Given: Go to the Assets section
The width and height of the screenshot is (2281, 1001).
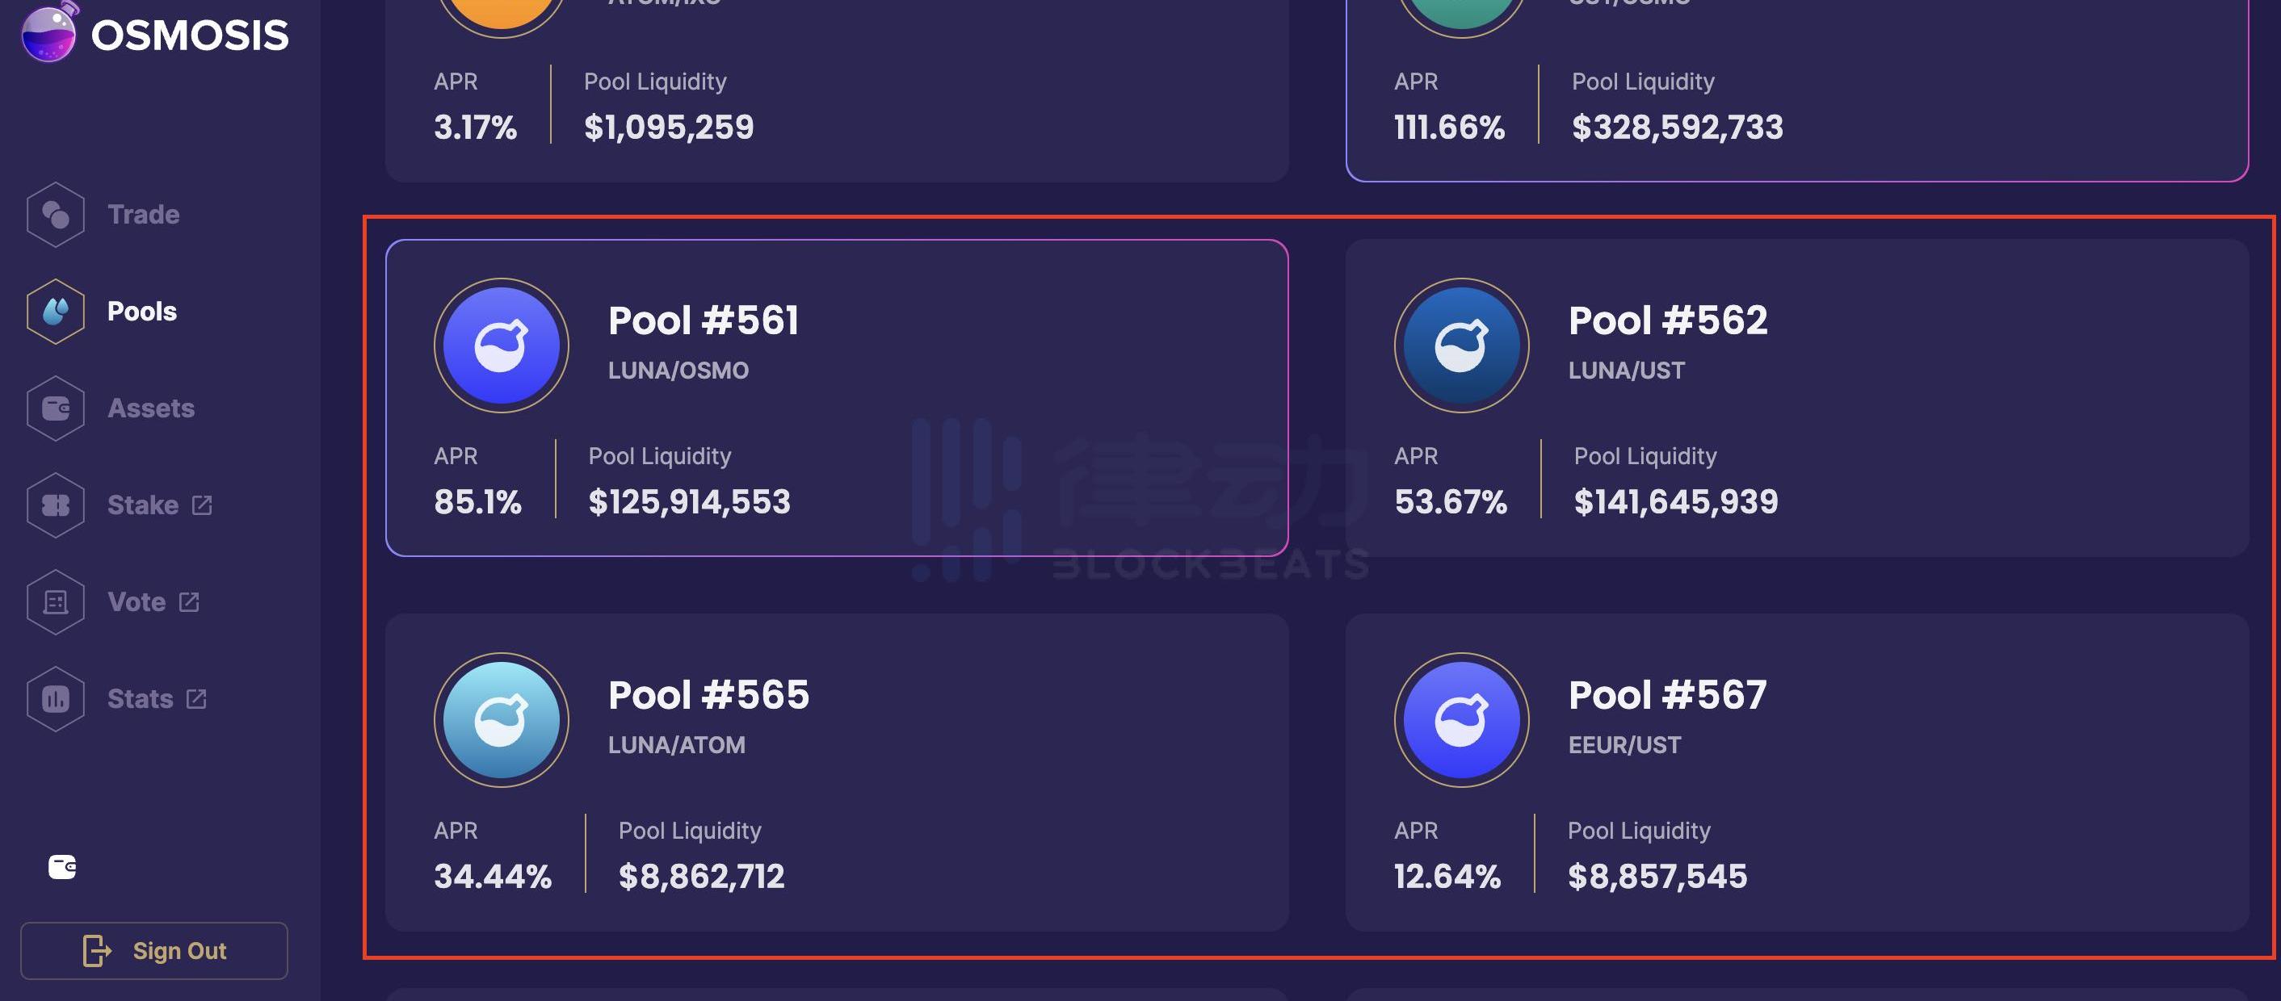Looking at the screenshot, I should coord(150,408).
